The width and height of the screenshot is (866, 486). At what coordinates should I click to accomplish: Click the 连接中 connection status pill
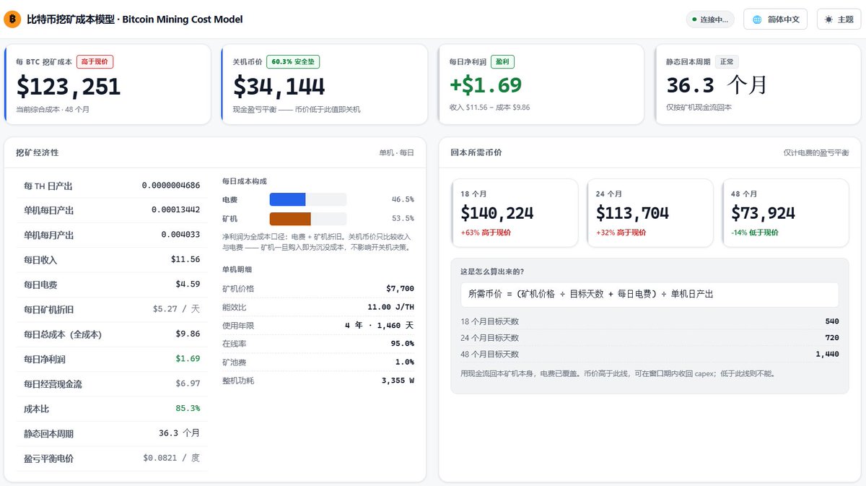(711, 19)
